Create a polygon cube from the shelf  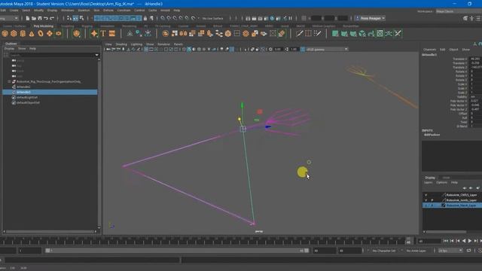[14, 33]
